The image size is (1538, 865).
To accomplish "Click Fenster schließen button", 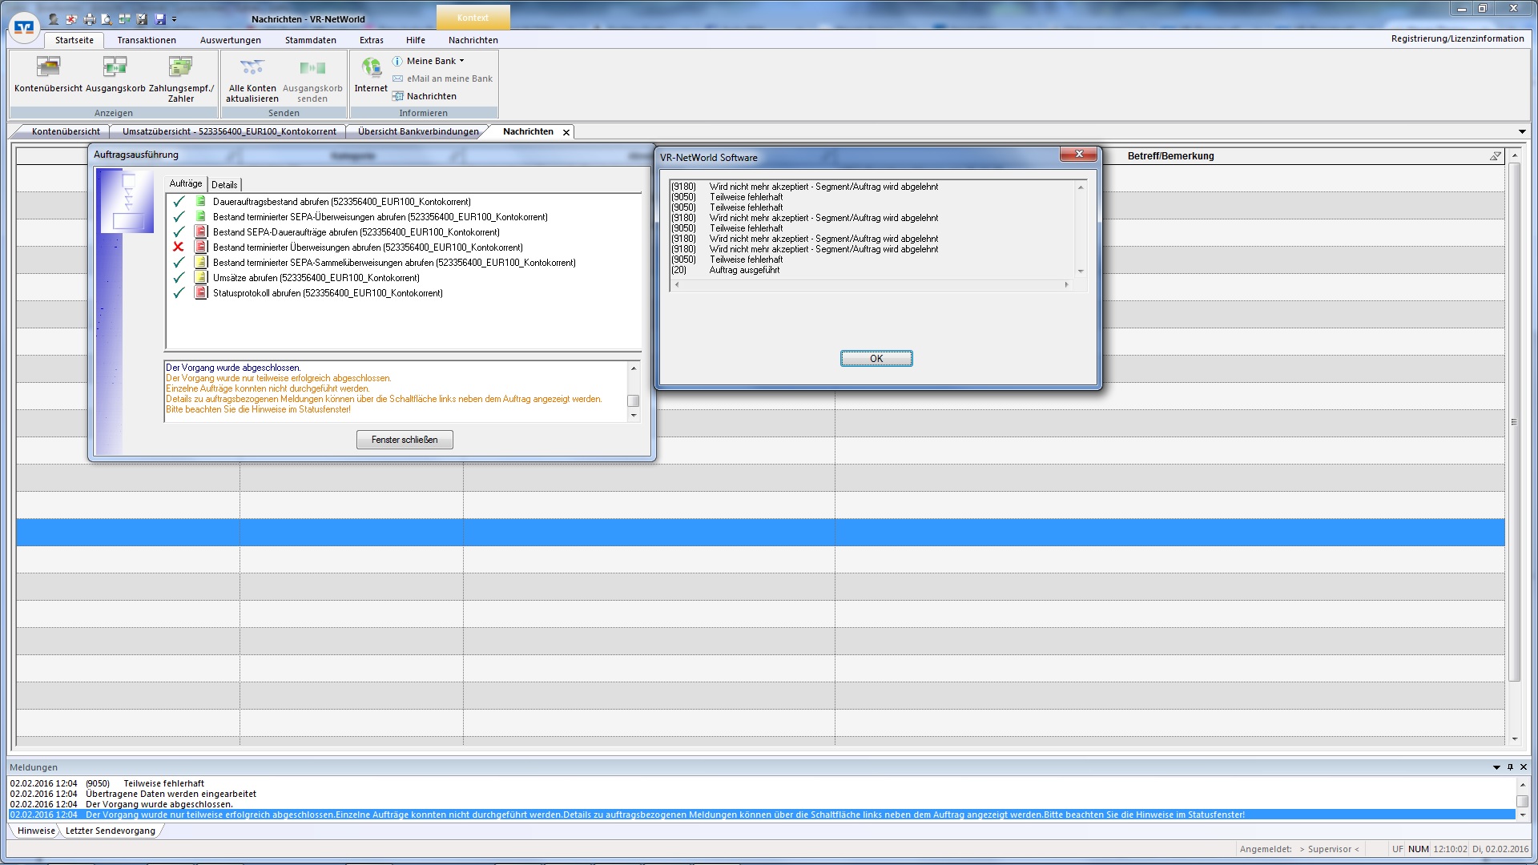I will 405,440.
